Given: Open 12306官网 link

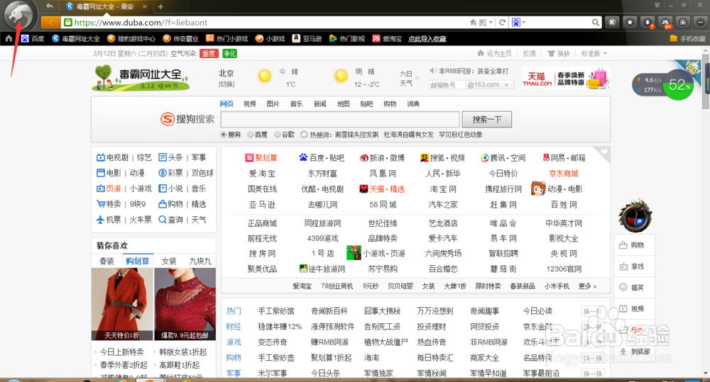Looking at the screenshot, I should [x=563, y=269].
